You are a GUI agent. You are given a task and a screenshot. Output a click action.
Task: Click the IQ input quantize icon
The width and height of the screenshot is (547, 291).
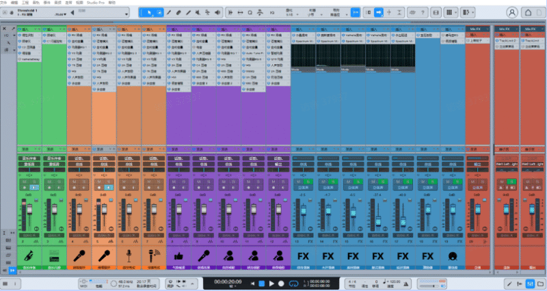[272, 12]
